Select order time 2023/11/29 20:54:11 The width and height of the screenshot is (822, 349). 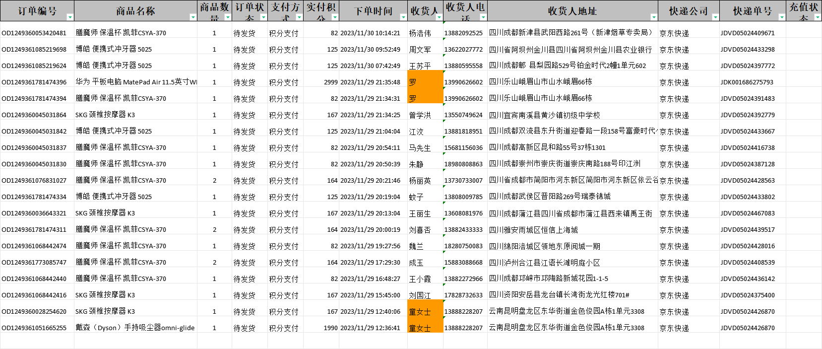click(370, 148)
